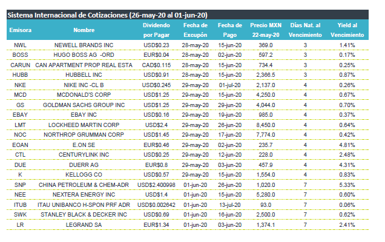Click DUERR AG name
Screen dimensions: 385x242
(x=84, y=165)
